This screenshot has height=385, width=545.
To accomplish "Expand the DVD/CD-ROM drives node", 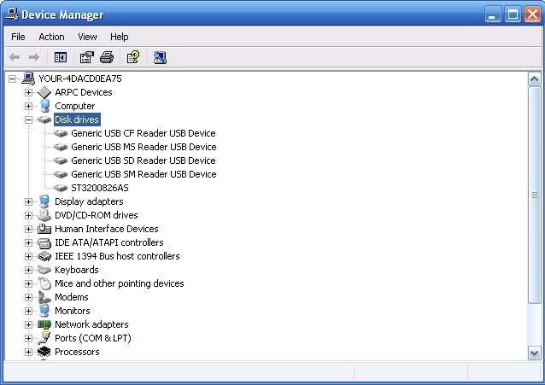I will tap(28, 215).
